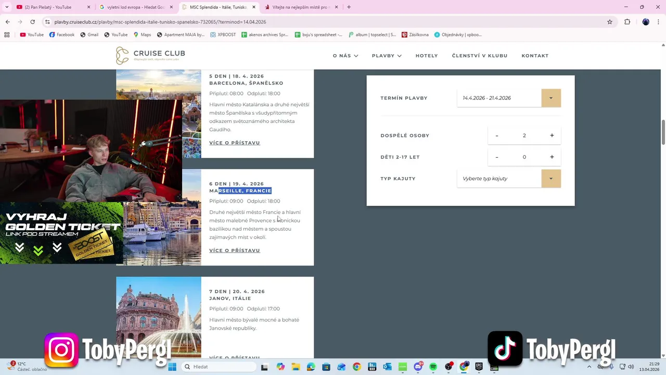Open the Objednávky xpboo bookmark

[458, 35]
